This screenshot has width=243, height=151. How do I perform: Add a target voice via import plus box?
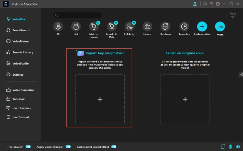[x=100, y=99]
